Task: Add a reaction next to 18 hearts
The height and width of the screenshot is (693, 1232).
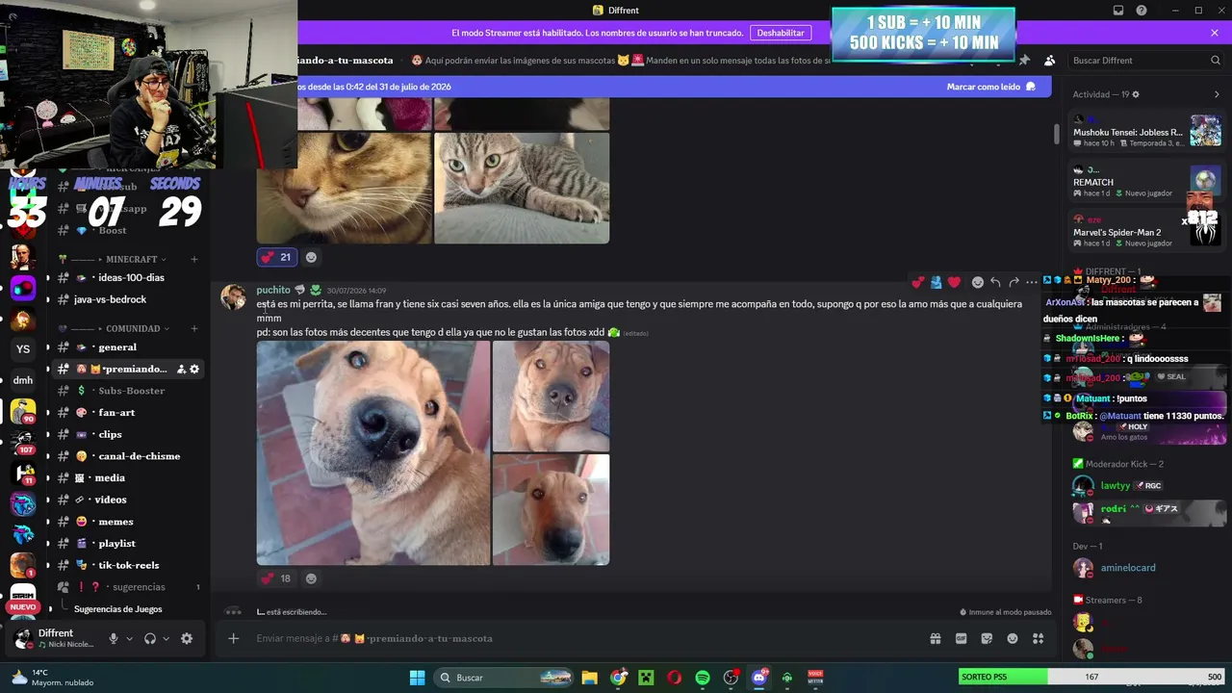Action: tap(311, 578)
